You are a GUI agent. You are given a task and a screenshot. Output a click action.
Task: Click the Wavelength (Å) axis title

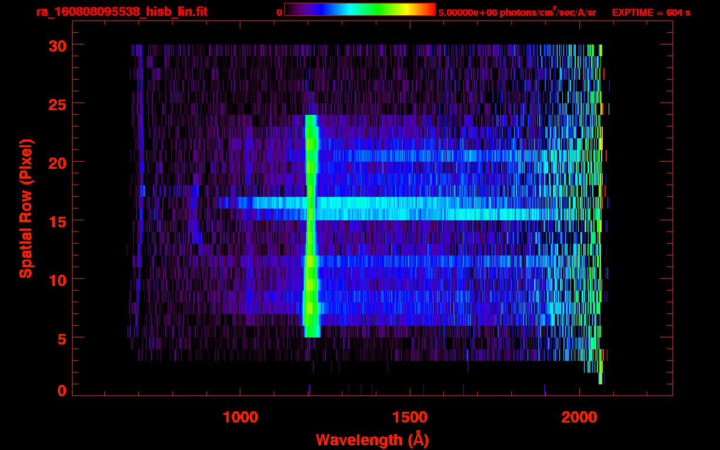pos(373,439)
